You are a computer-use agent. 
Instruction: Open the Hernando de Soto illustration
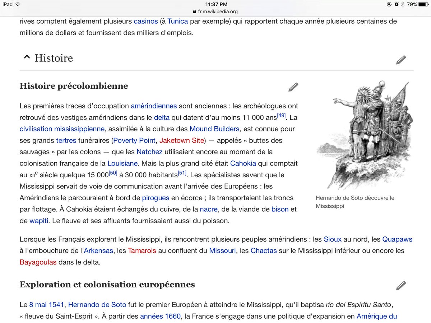coord(365,135)
